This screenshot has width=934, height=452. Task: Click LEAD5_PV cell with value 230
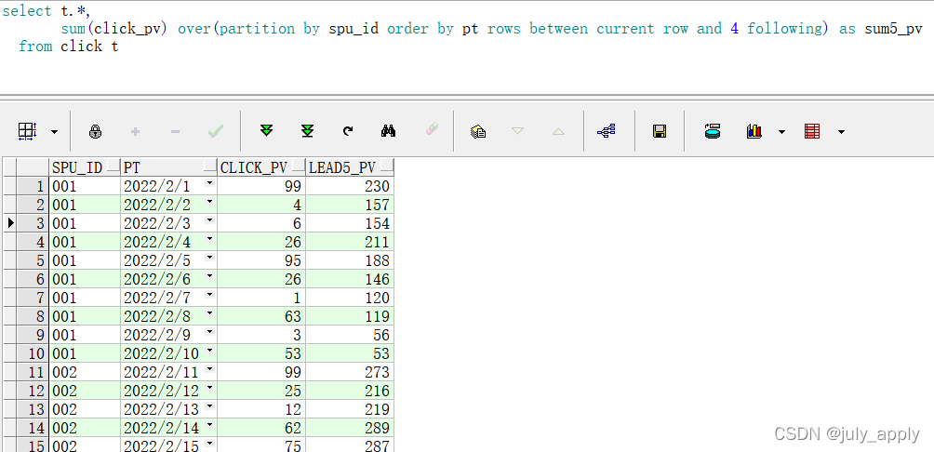(x=350, y=186)
